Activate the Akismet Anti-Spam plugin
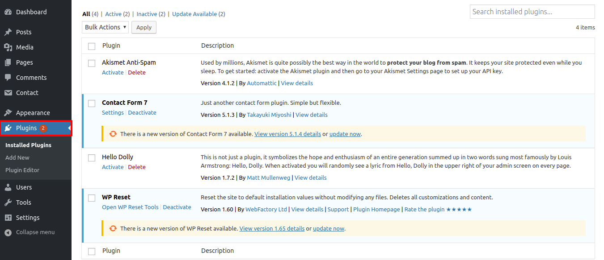The image size is (604, 260). click(113, 72)
